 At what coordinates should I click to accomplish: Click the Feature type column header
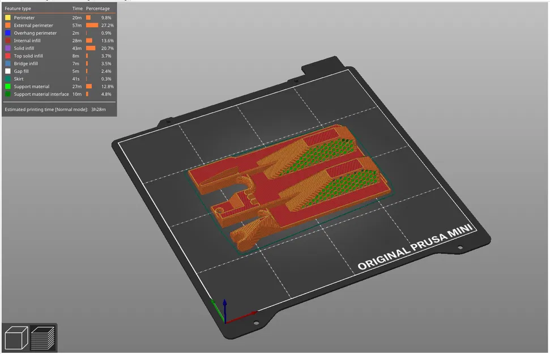[18, 8]
